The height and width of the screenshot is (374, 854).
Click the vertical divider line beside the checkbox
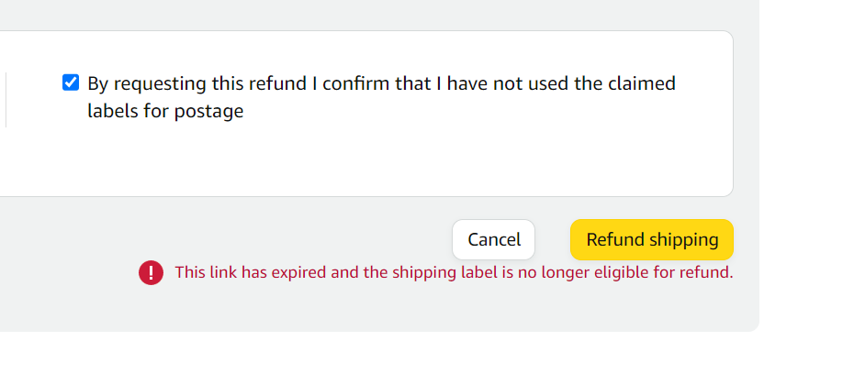point(6,100)
